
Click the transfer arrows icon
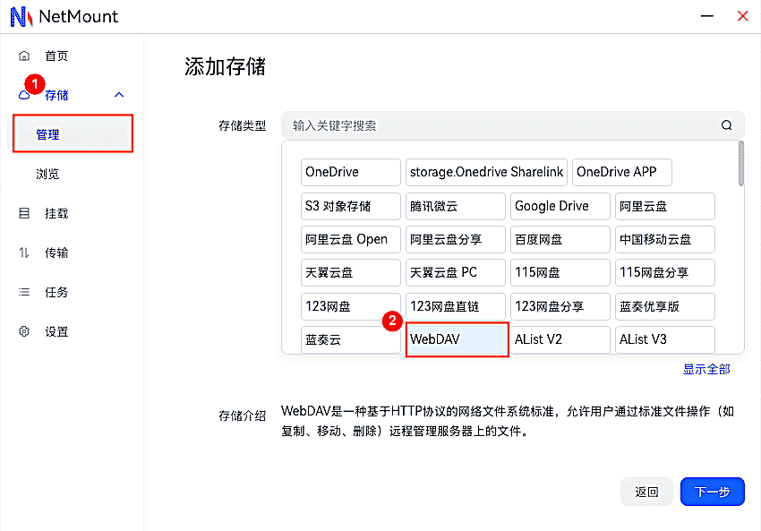pos(24,253)
